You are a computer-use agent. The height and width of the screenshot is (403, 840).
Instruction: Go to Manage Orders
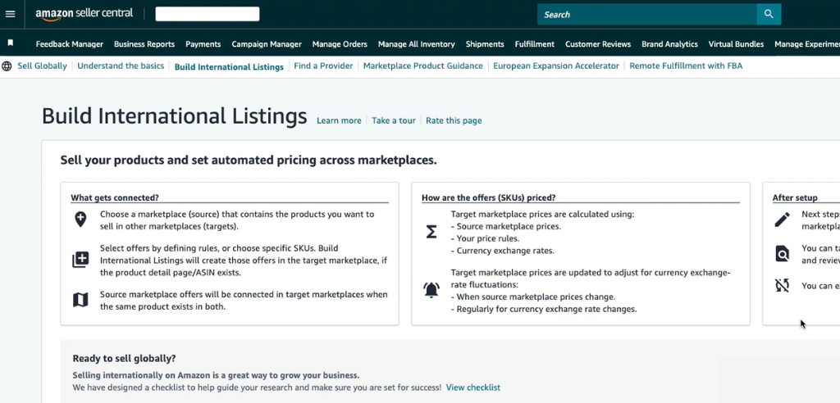pos(340,44)
